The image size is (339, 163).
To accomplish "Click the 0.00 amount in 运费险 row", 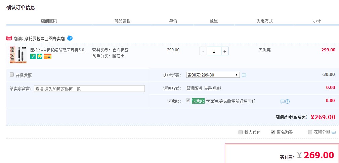I will tap(331, 100).
